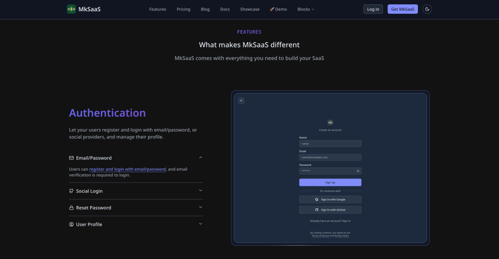
Task: Click the user icon beside User Profile
Action: pyautogui.click(x=71, y=224)
